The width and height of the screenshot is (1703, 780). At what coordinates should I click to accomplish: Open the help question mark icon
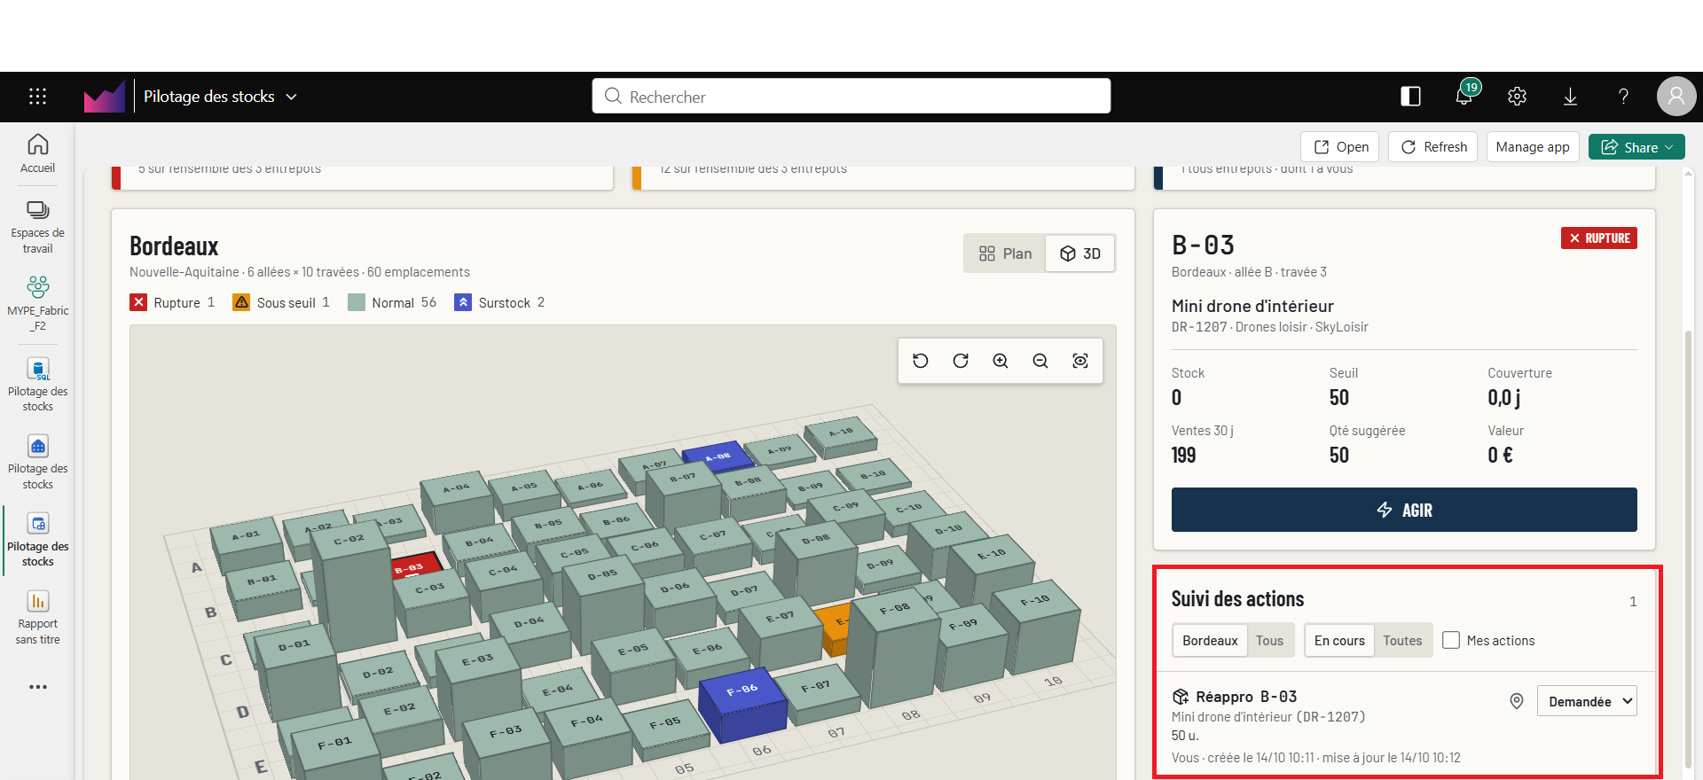point(1623,97)
